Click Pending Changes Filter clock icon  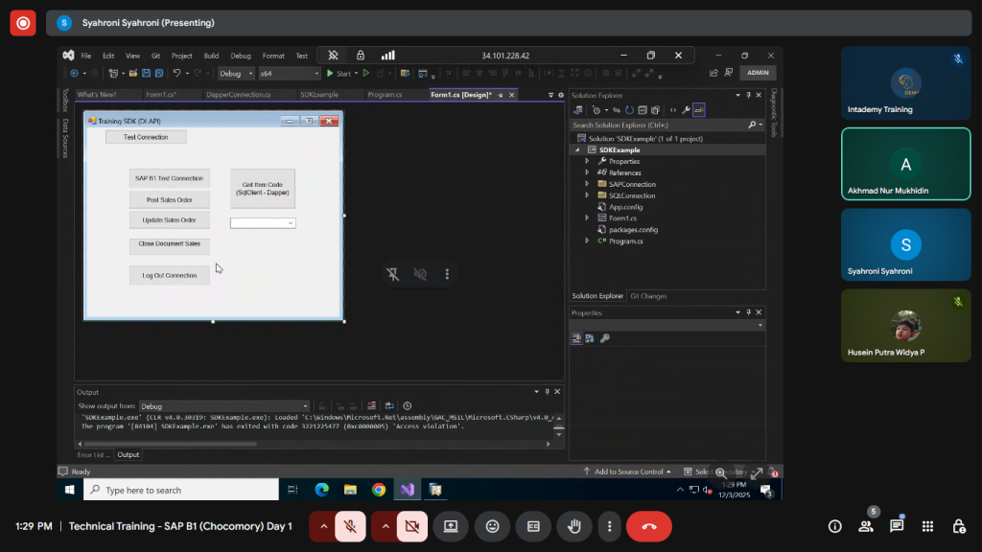(596, 110)
